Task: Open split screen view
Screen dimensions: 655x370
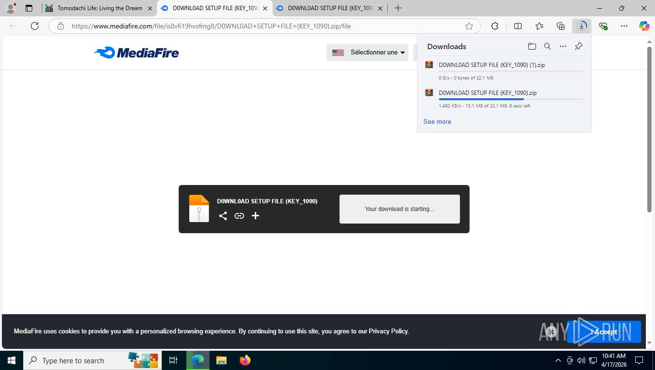Action: [518, 26]
